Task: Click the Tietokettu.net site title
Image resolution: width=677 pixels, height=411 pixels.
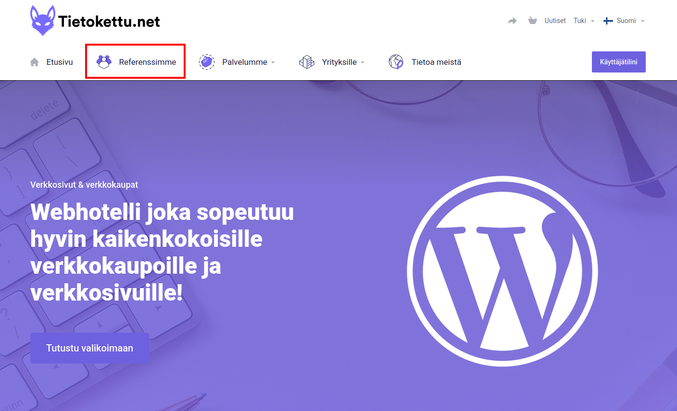Action: click(109, 21)
